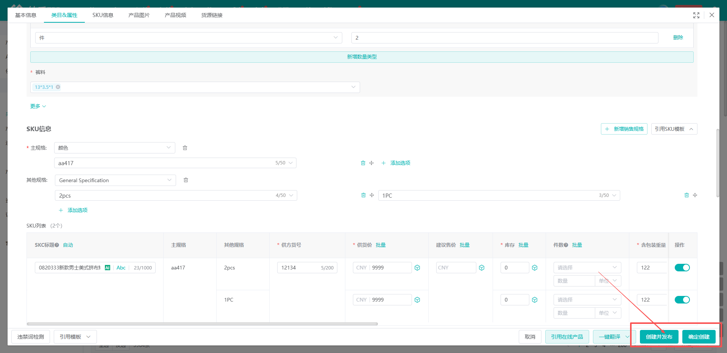Delete the General Specification row
This screenshot has width=727, height=353.
pos(186,180)
